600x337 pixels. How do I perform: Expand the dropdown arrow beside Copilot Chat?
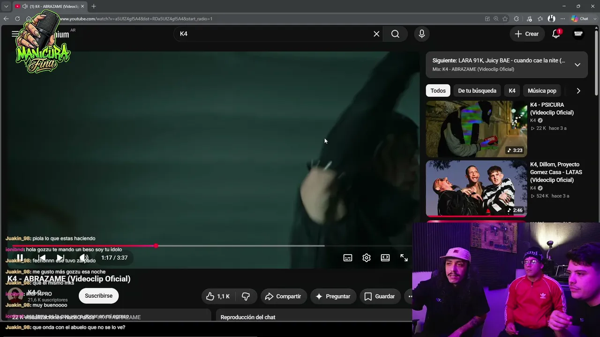pyautogui.click(x=594, y=19)
